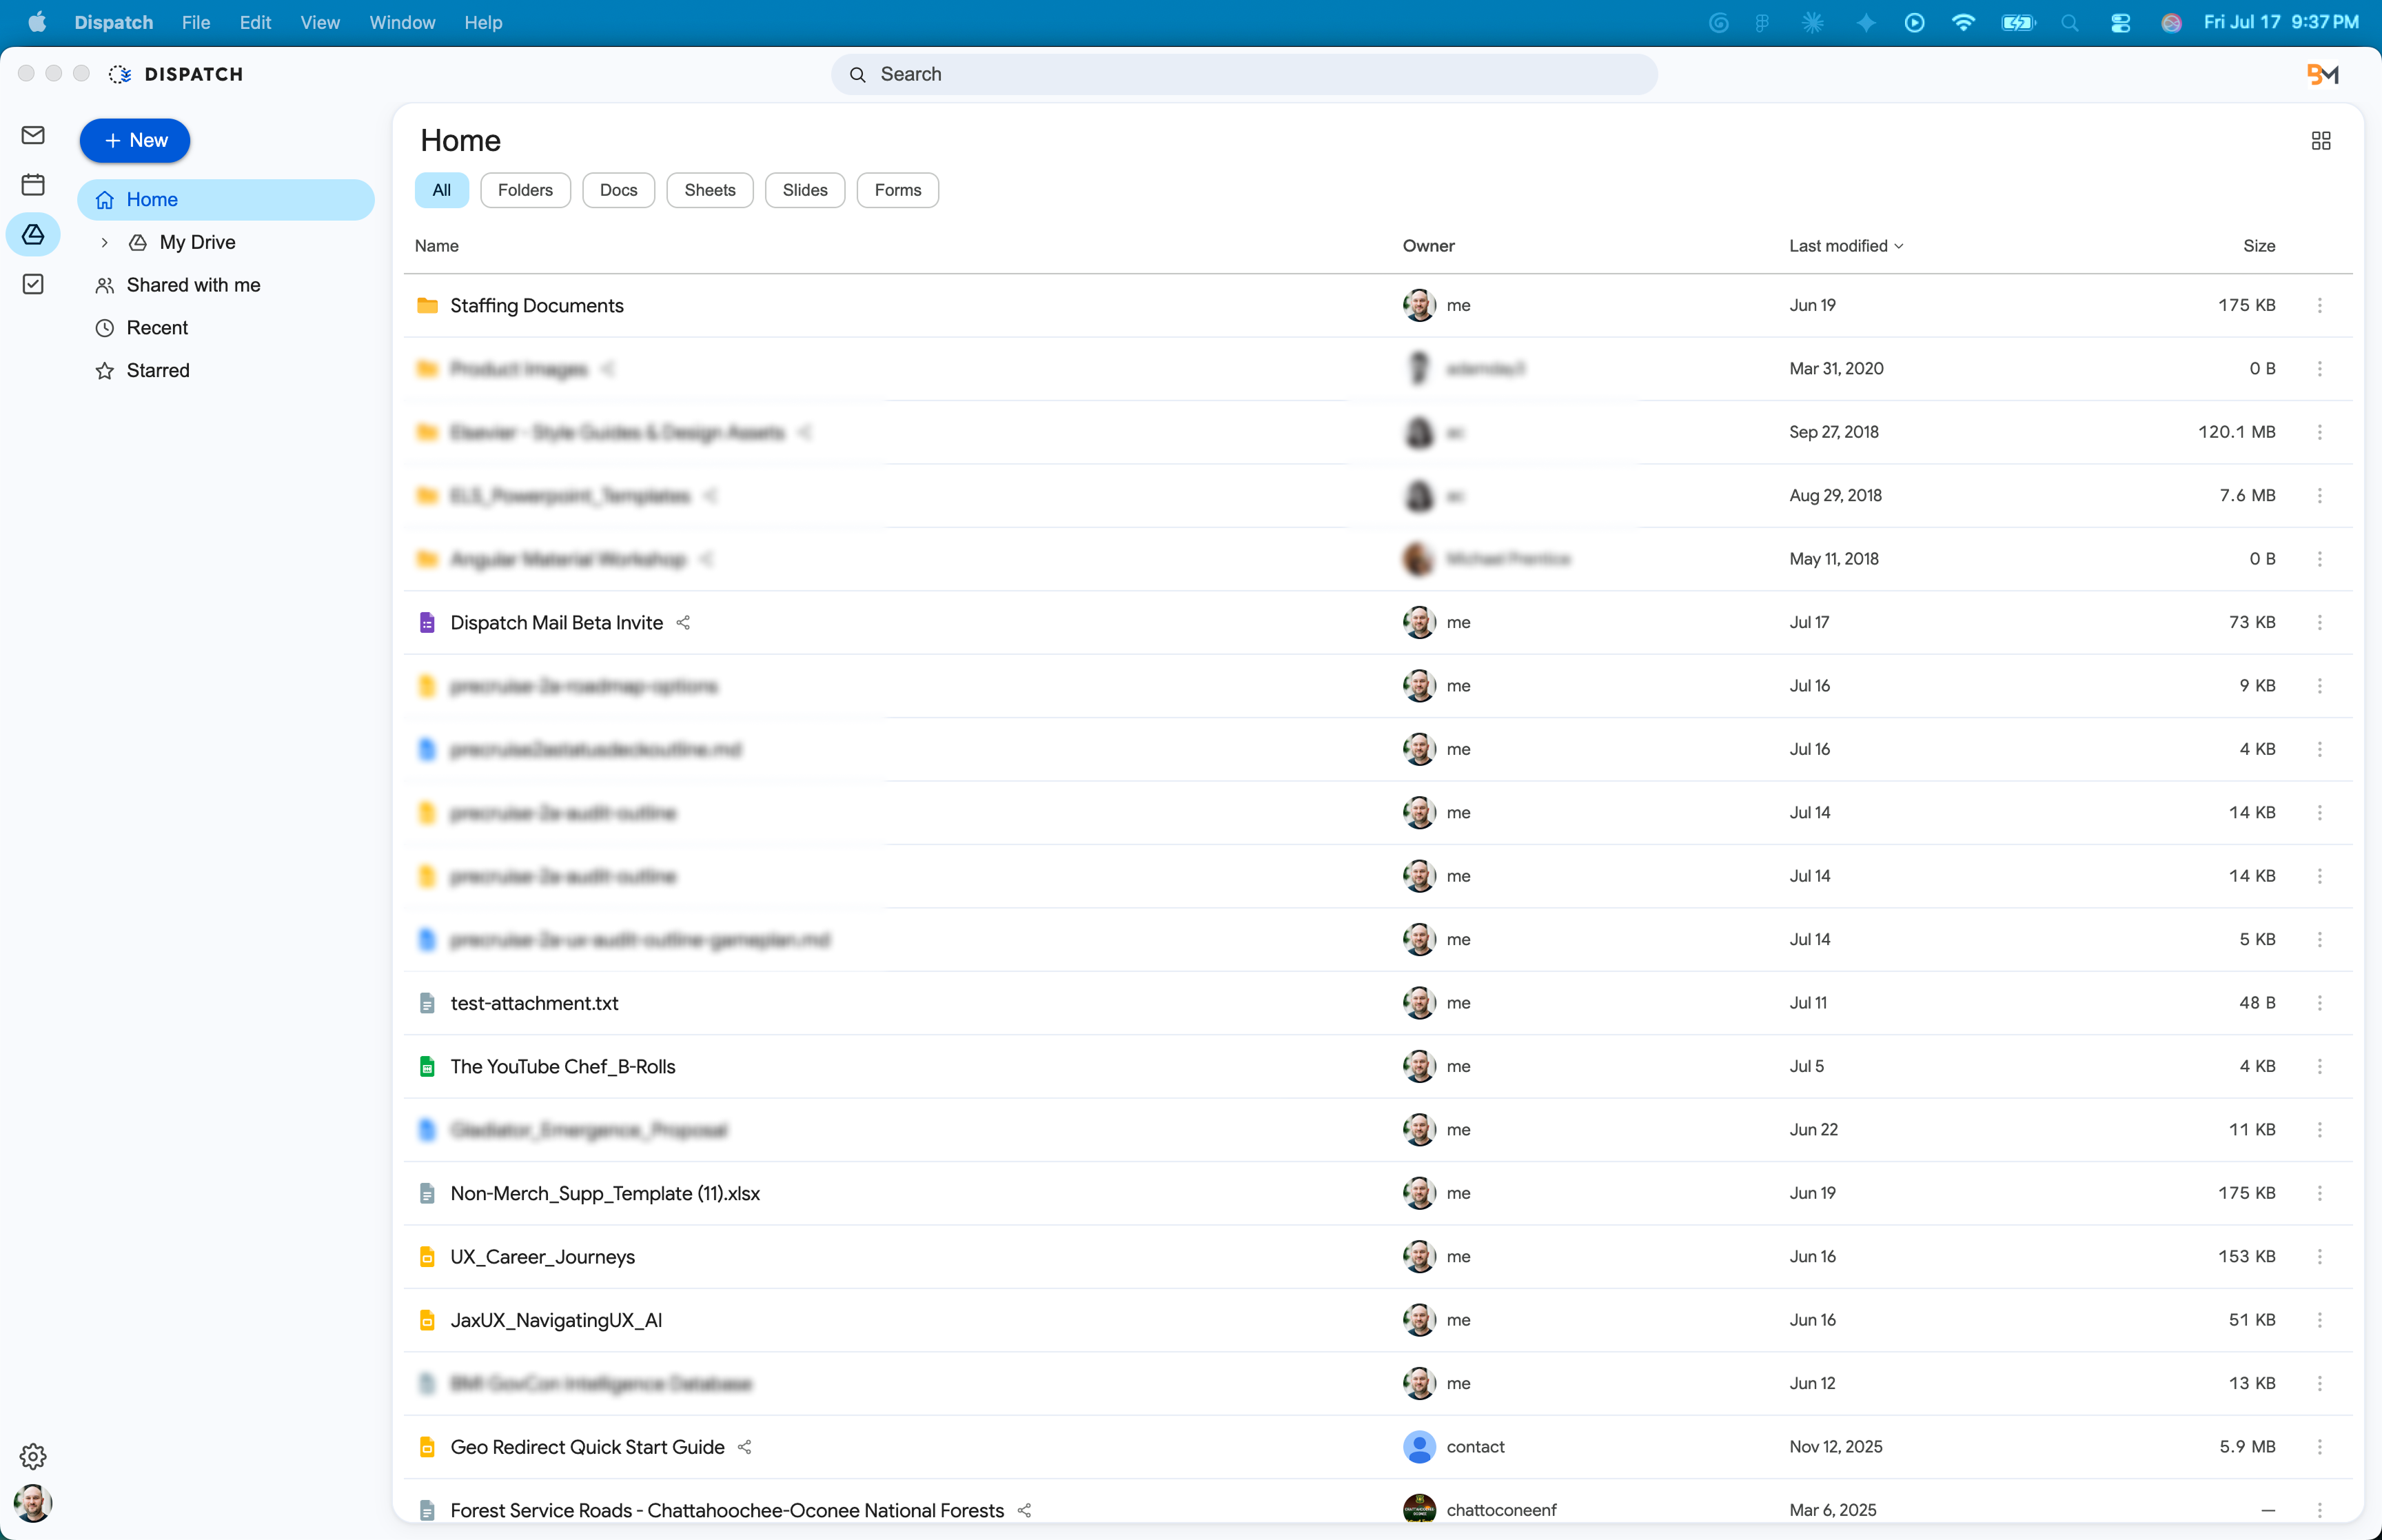Click the battery icon in menu bar
The image size is (2382, 1540).
(2018, 22)
